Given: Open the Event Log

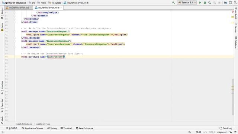Looking at the screenshot, I should (226, 128).
